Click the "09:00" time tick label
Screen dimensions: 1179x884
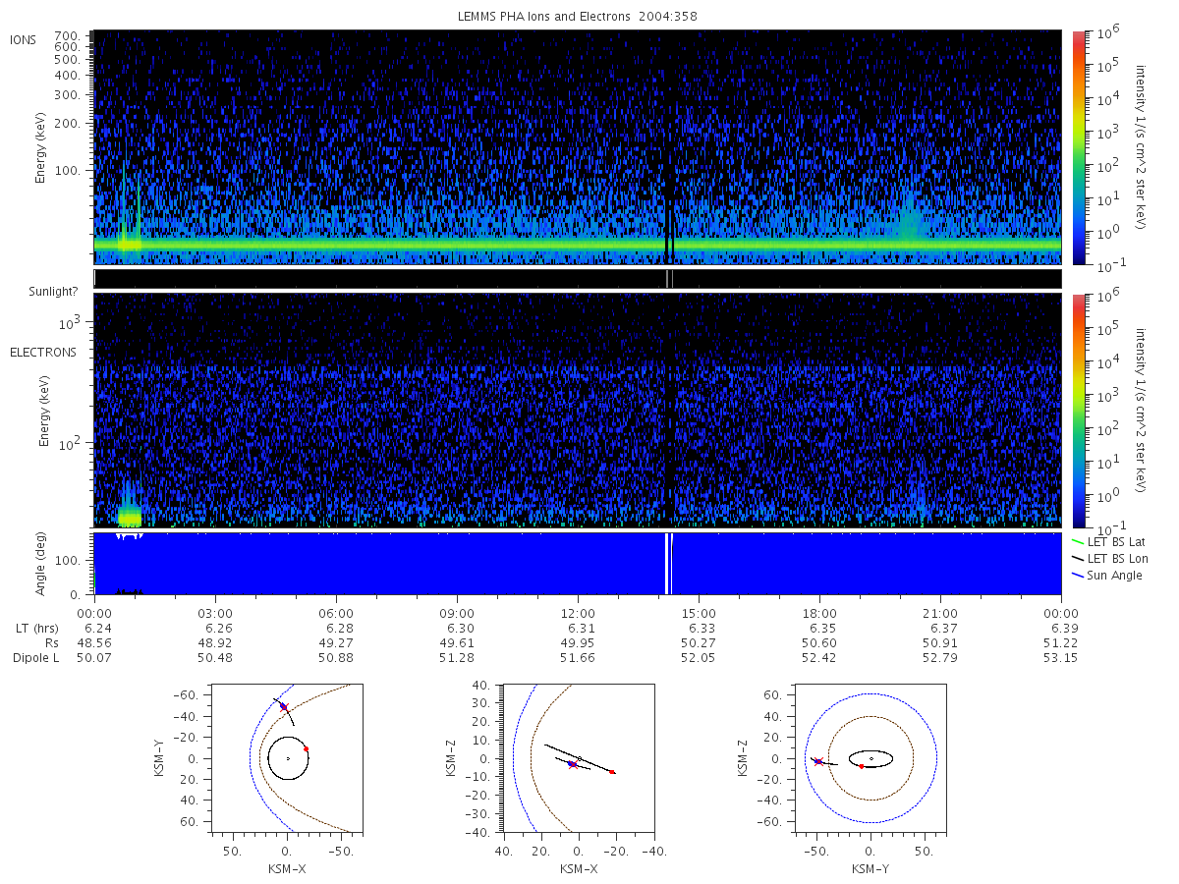[457, 614]
